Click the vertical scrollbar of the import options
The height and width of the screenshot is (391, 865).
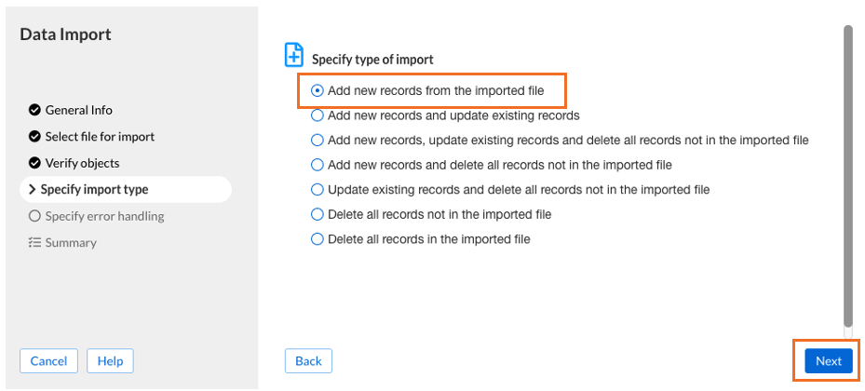tap(847, 177)
